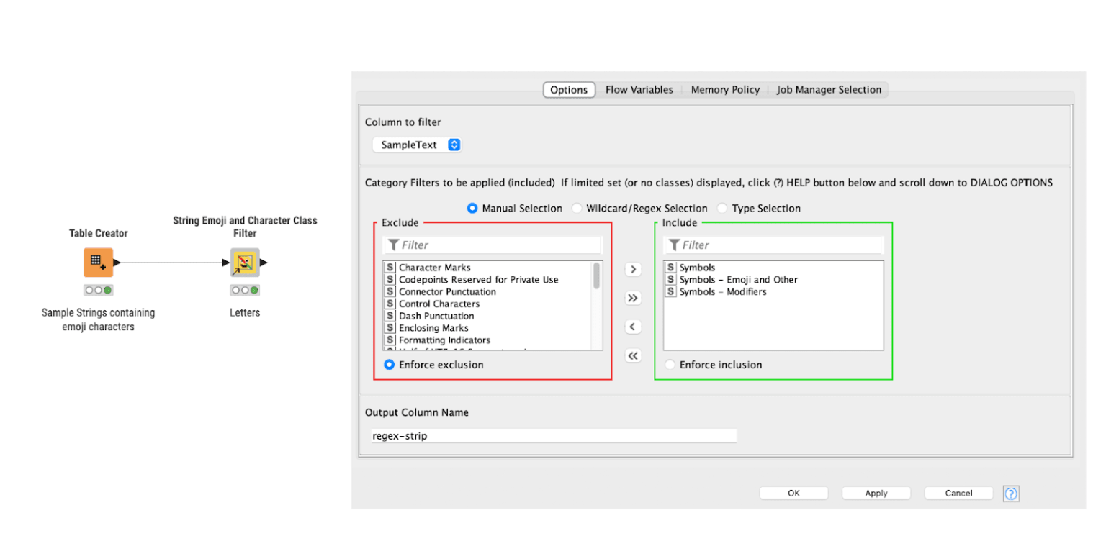Select Enforce inclusion radio button
This screenshot has height=541, width=1106.
pyautogui.click(x=670, y=365)
